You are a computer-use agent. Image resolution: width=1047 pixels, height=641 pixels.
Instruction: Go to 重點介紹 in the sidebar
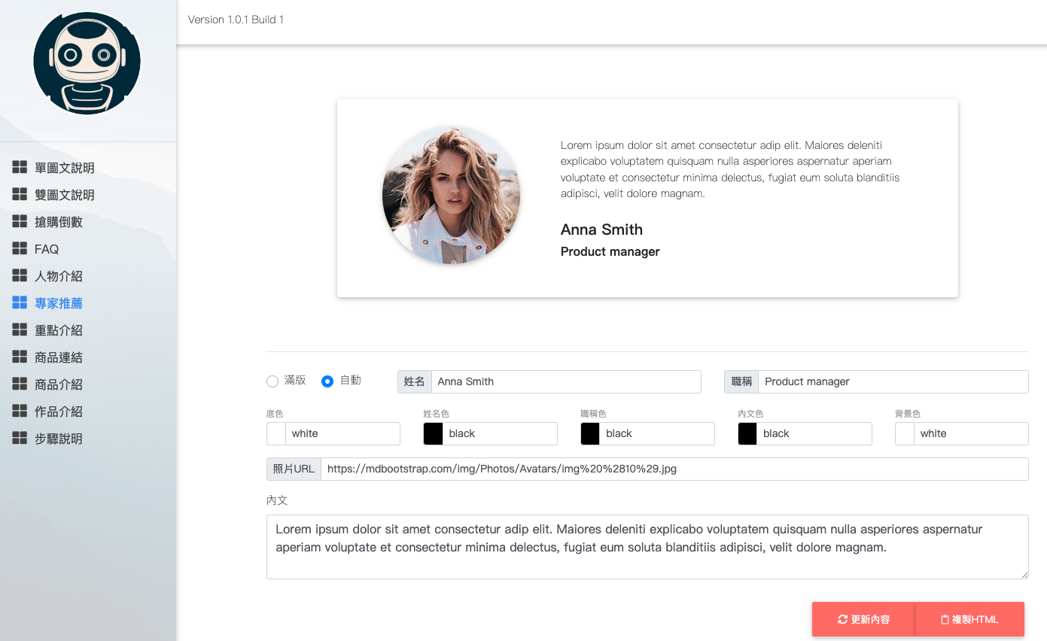pyautogui.click(x=58, y=330)
